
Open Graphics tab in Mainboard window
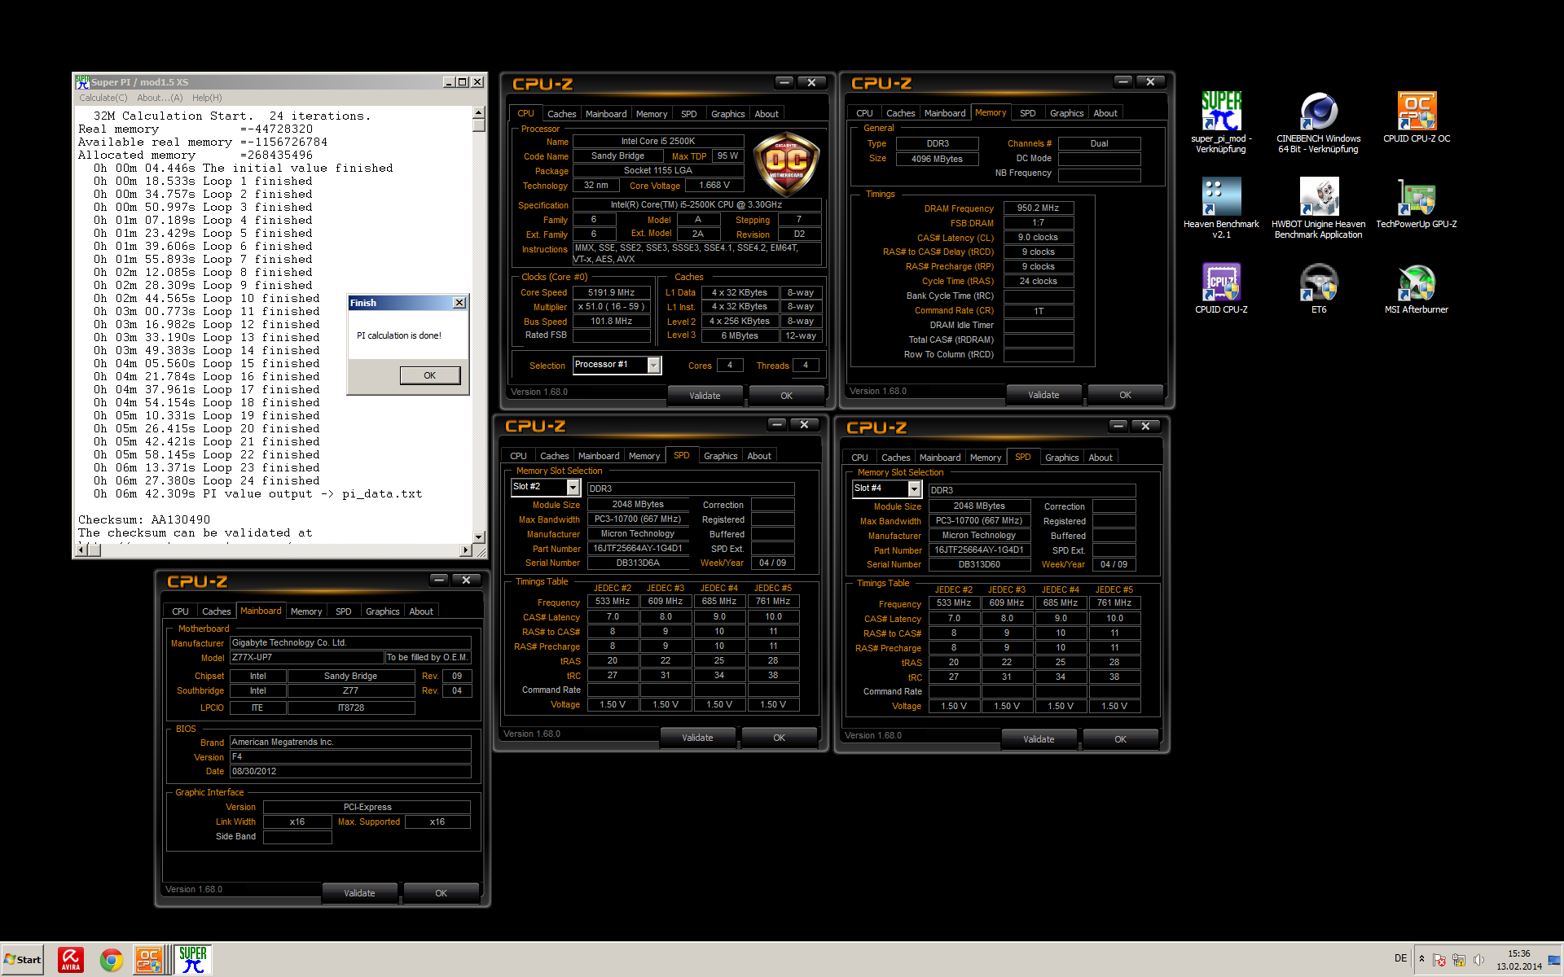382,611
